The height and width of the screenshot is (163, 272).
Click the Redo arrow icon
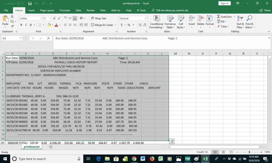tap(43, 3)
